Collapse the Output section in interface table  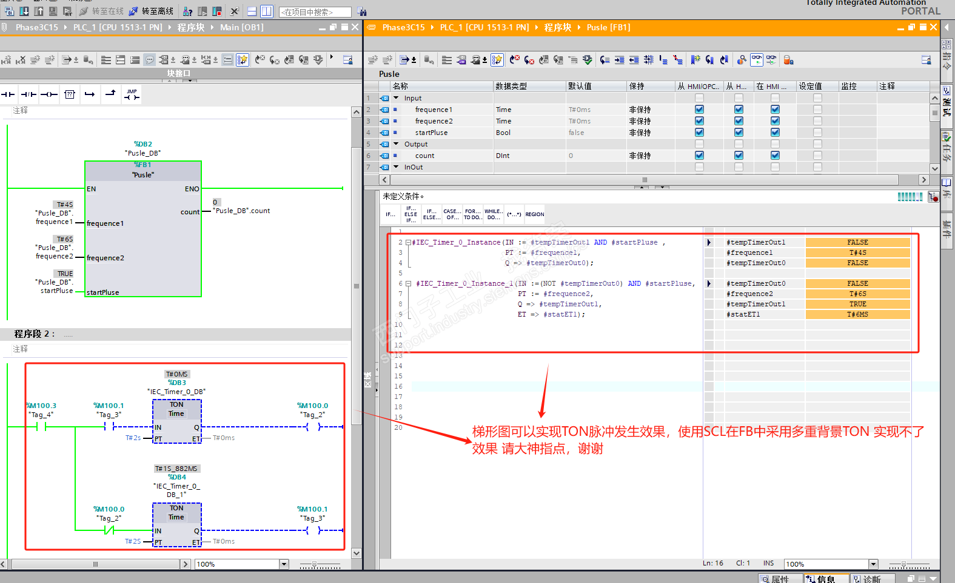(x=396, y=144)
